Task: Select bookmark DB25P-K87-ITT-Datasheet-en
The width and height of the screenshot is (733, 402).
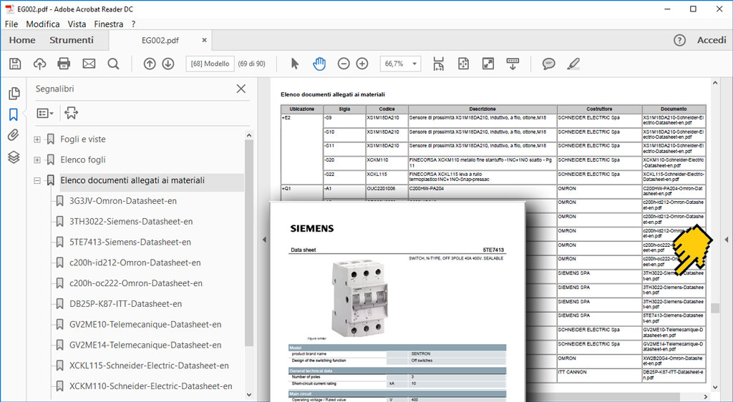Action: point(126,303)
